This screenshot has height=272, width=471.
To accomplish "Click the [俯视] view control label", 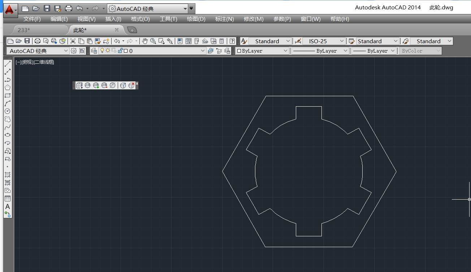I will [27, 62].
